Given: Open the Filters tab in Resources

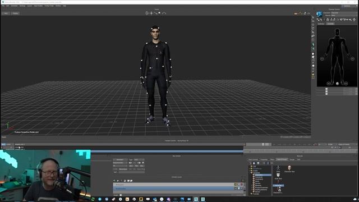Looking at the screenshot, I should [272, 159].
